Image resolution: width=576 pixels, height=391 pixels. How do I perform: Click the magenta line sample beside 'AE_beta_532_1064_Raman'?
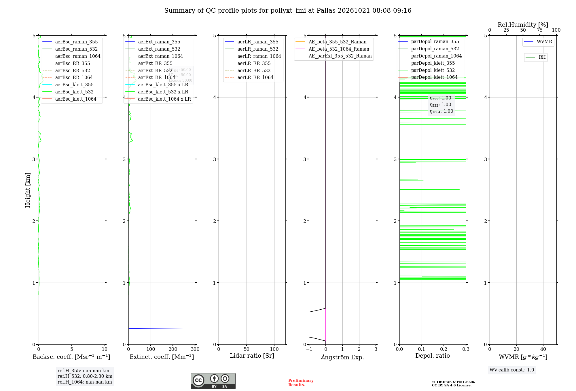300,49
